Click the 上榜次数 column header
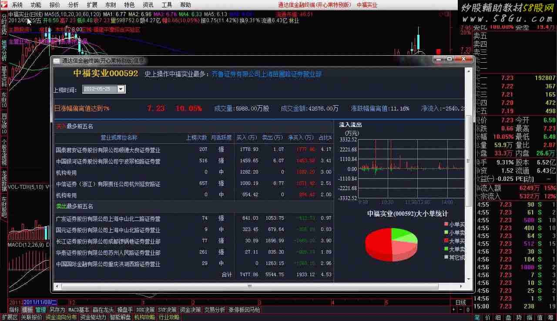This screenshot has height=321, width=557. pyautogui.click(x=197, y=137)
